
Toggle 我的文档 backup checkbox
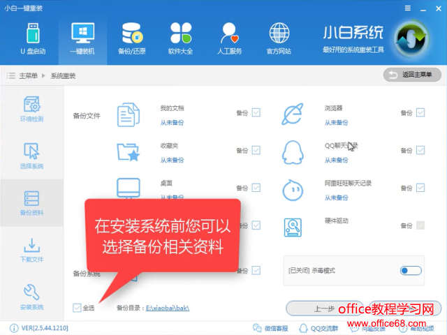click(x=256, y=112)
